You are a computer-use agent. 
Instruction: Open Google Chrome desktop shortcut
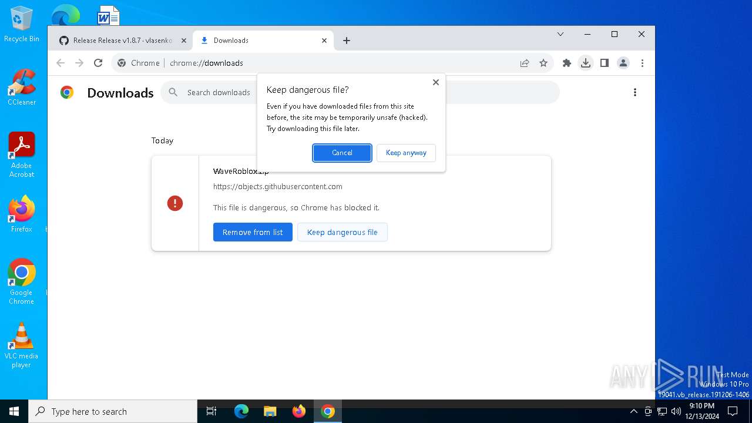[x=21, y=282]
